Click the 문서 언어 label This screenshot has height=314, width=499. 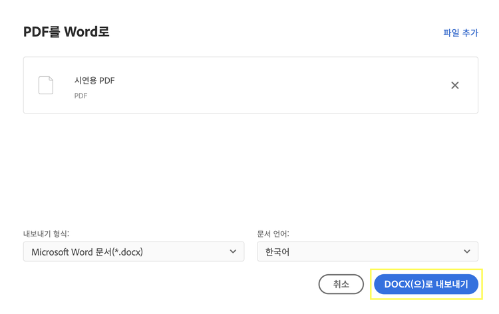[x=273, y=234]
